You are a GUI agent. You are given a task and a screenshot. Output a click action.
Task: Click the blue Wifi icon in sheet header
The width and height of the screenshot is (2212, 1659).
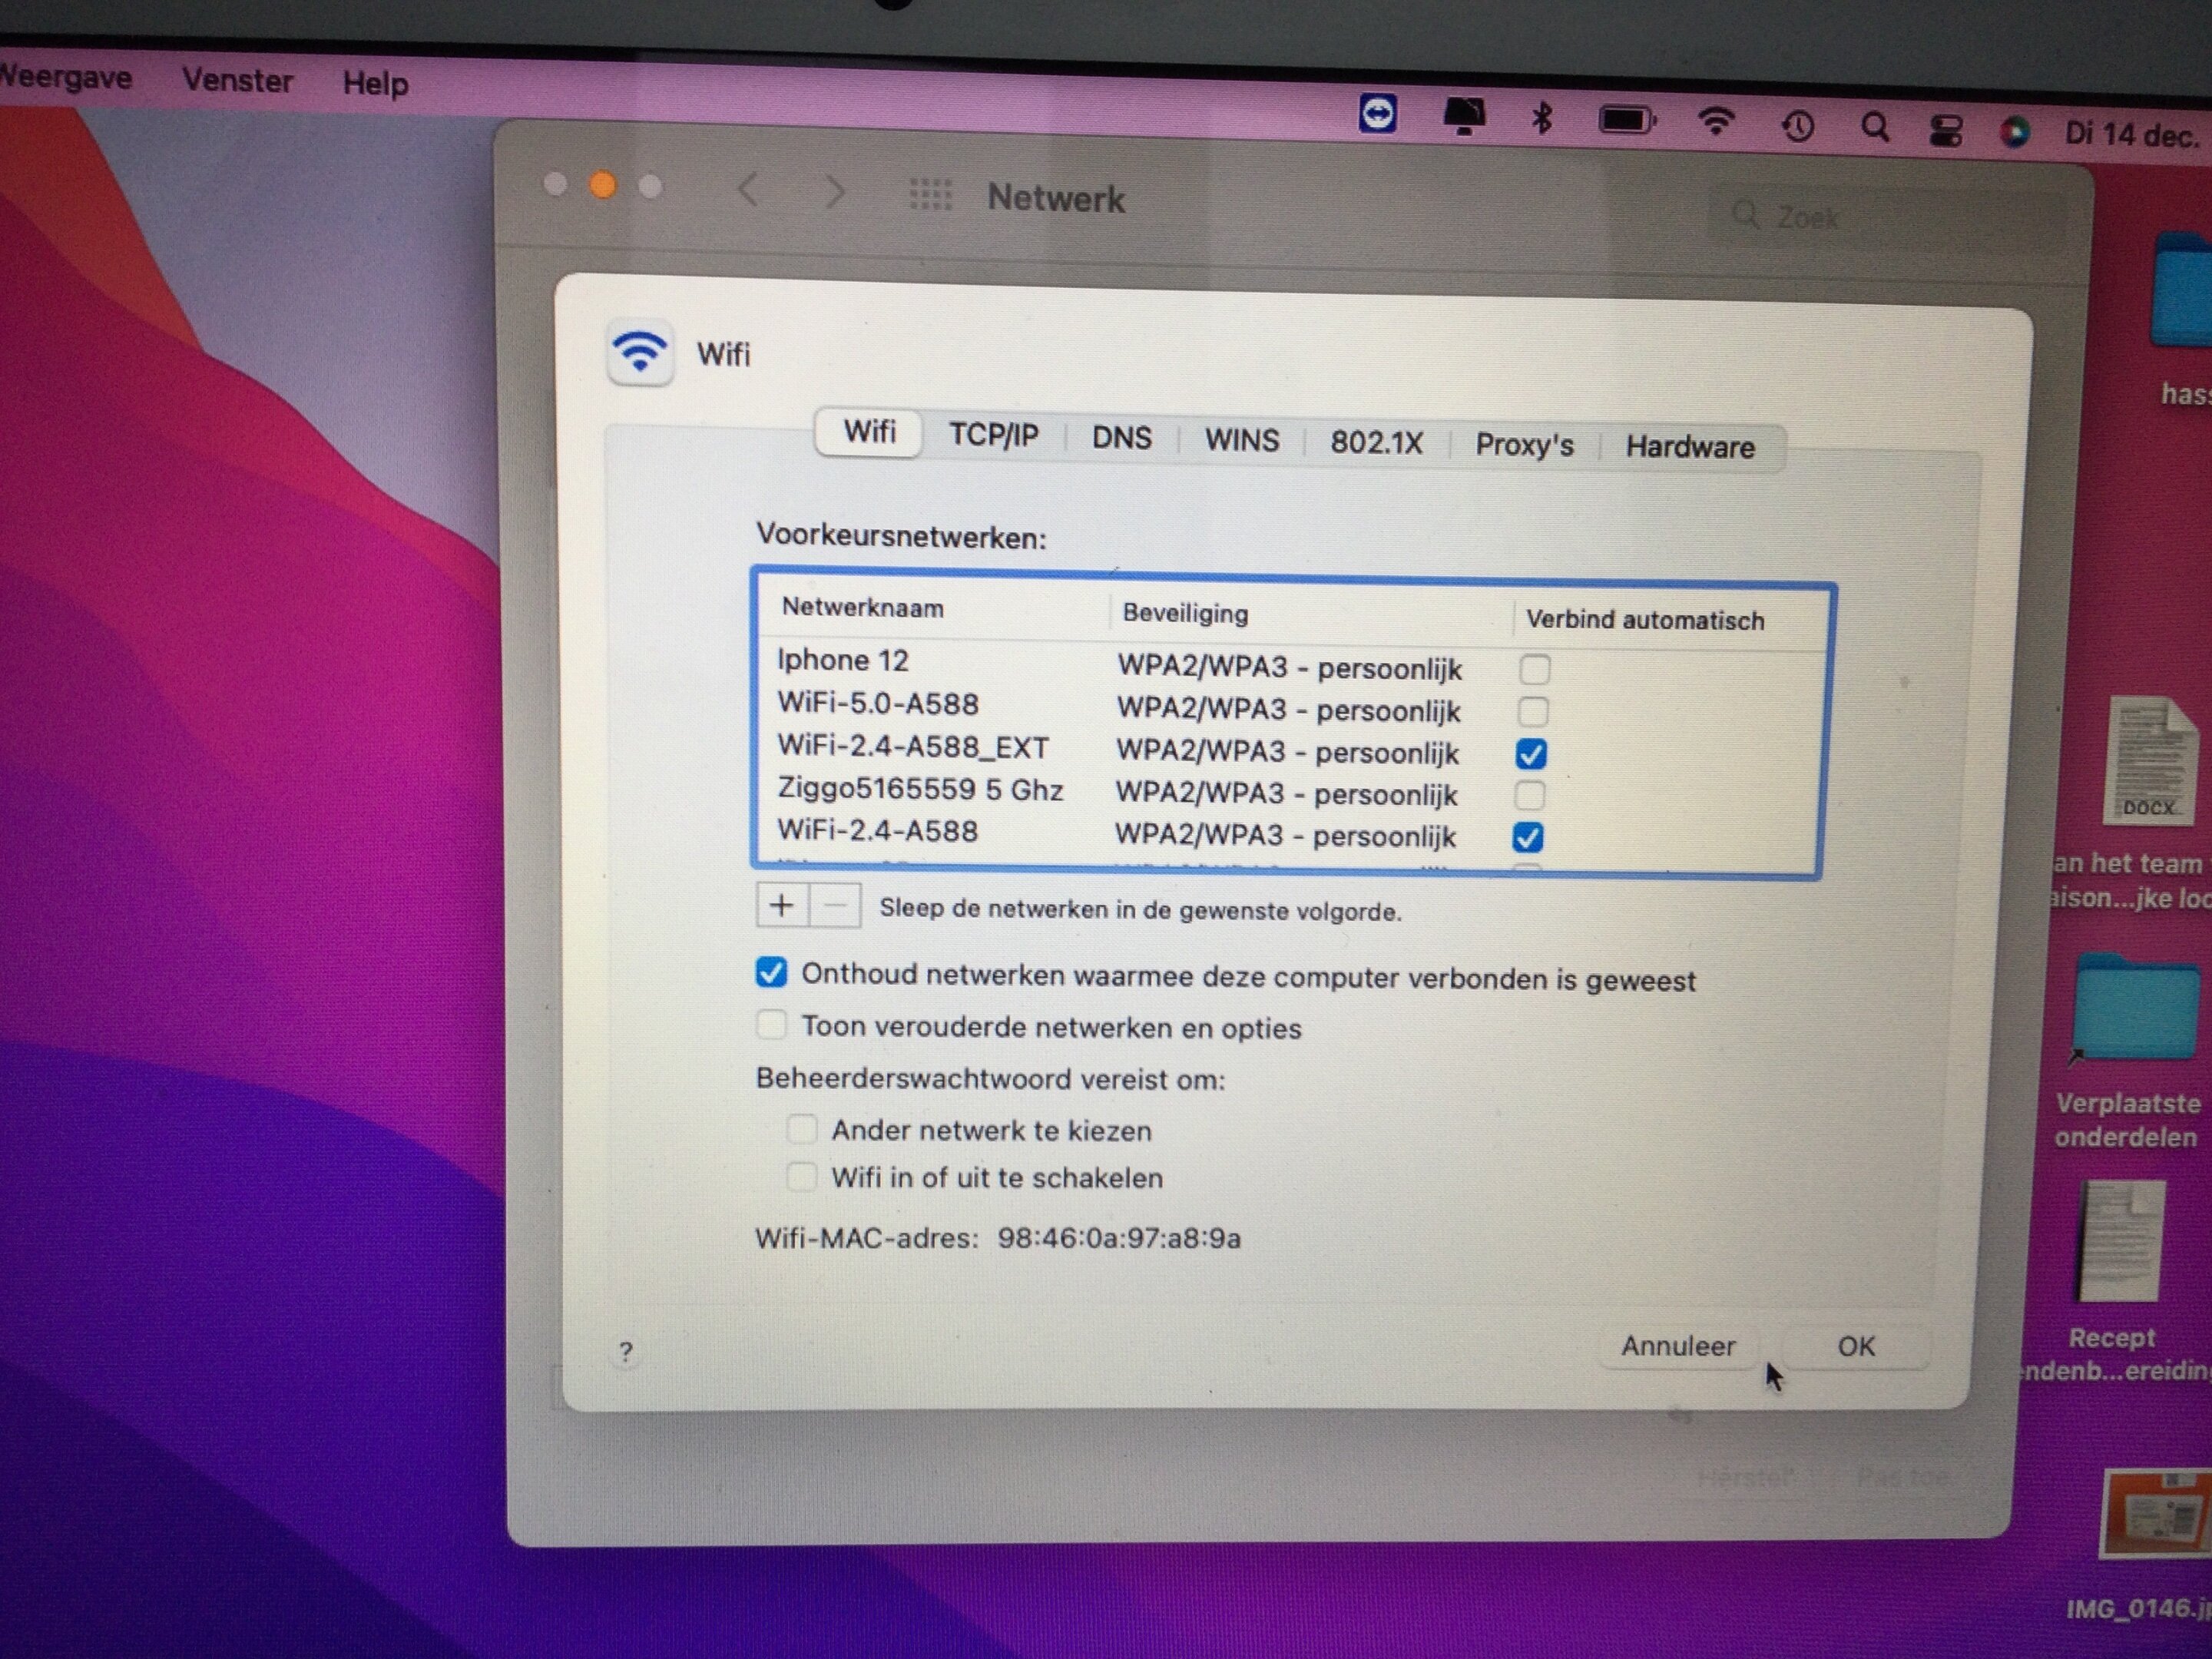[x=640, y=352]
